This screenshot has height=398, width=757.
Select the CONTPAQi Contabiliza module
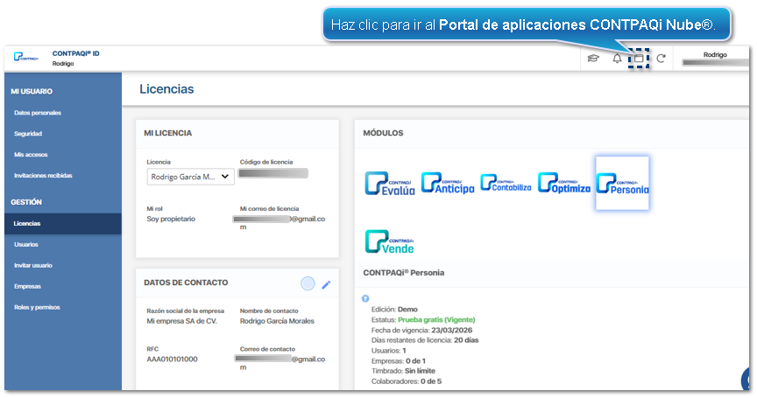[506, 183]
